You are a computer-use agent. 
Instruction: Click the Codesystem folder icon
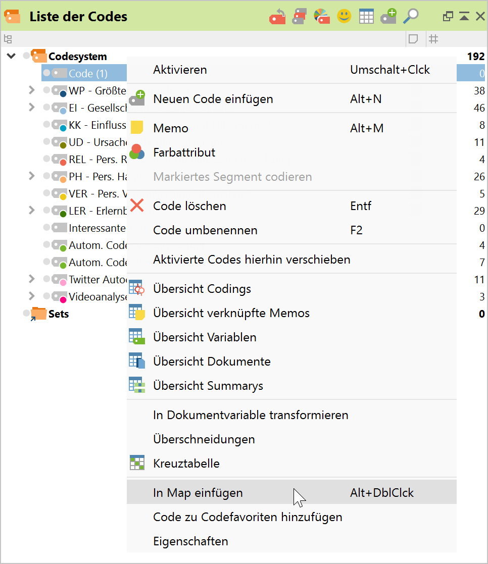pos(38,56)
